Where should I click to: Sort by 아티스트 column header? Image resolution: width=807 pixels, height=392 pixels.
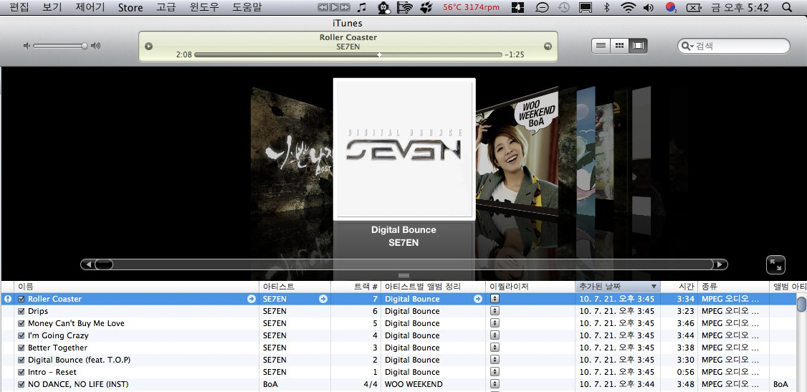coord(295,287)
